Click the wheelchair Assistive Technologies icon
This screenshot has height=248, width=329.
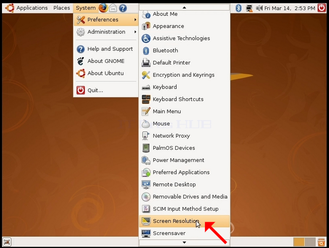tap(146, 38)
